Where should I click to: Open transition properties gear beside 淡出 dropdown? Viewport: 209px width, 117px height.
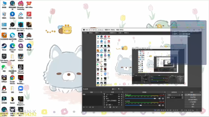tap(182, 95)
